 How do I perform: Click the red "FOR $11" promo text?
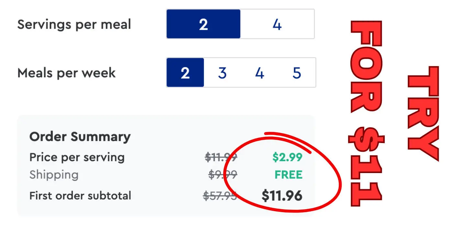[367, 113]
